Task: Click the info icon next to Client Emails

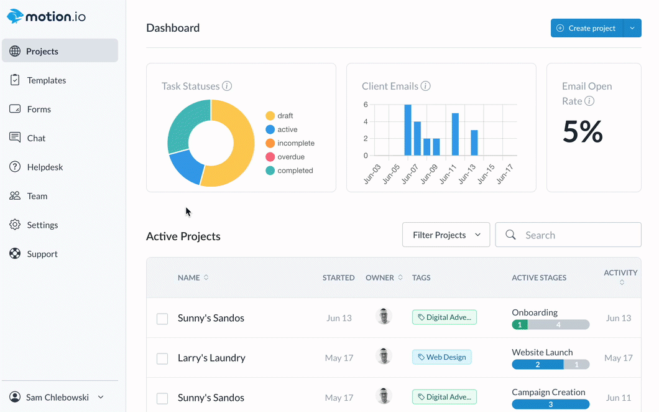Action: click(425, 87)
